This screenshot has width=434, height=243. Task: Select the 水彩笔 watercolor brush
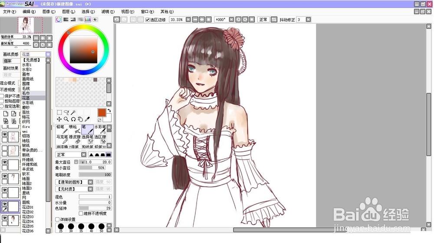[100, 129]
